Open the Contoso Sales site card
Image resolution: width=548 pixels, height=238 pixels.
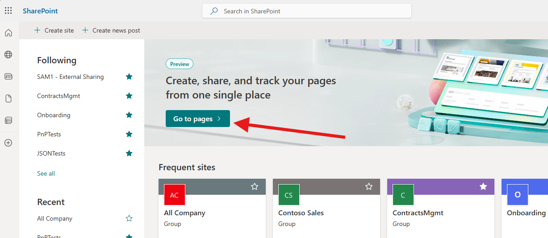(x=301, y=213)
